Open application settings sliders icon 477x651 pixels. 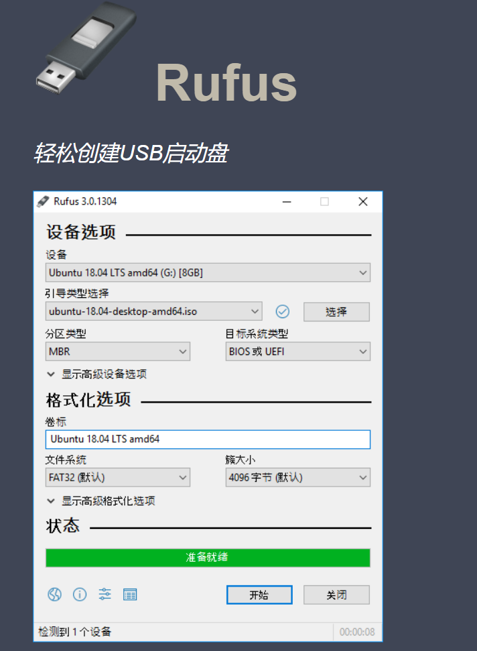tap(105, 595)
